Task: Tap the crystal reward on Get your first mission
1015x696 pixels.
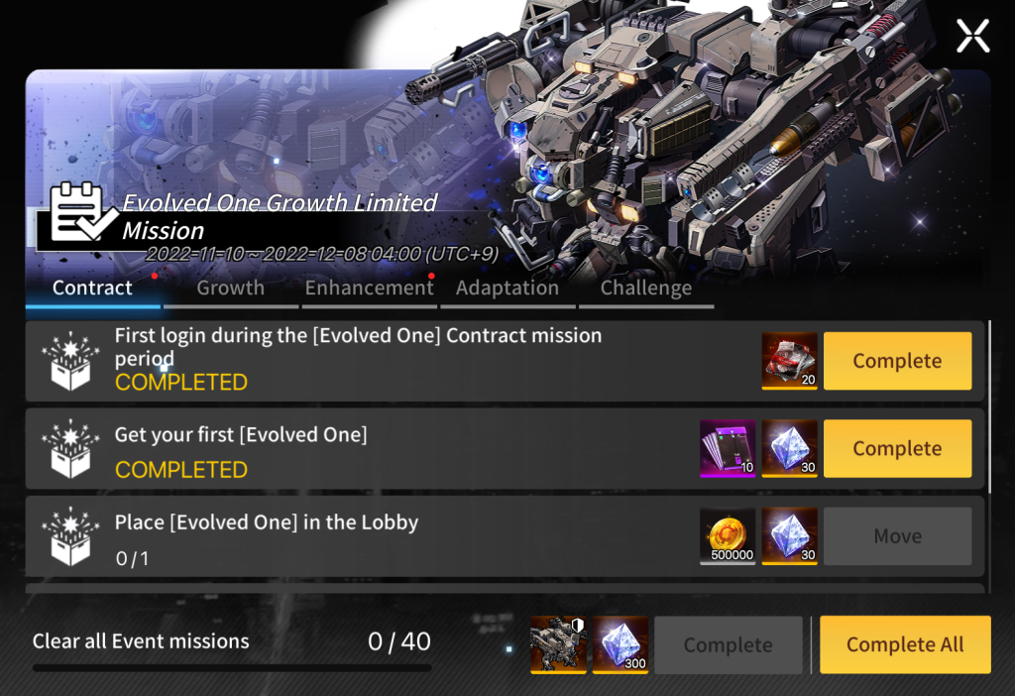Action: coord(789,448)
